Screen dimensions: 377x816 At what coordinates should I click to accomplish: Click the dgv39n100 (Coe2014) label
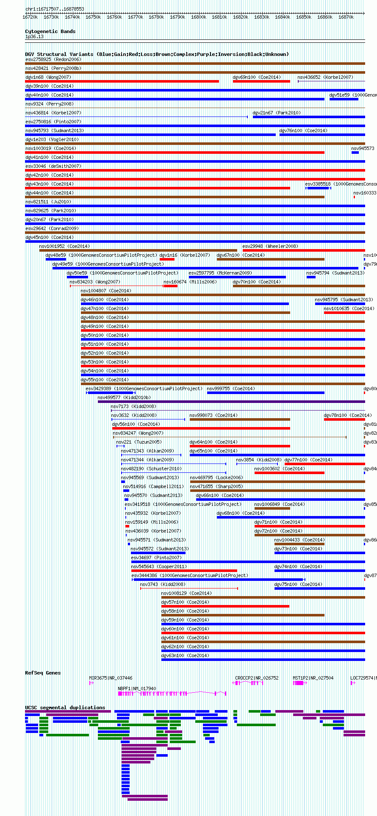[50, 86]
